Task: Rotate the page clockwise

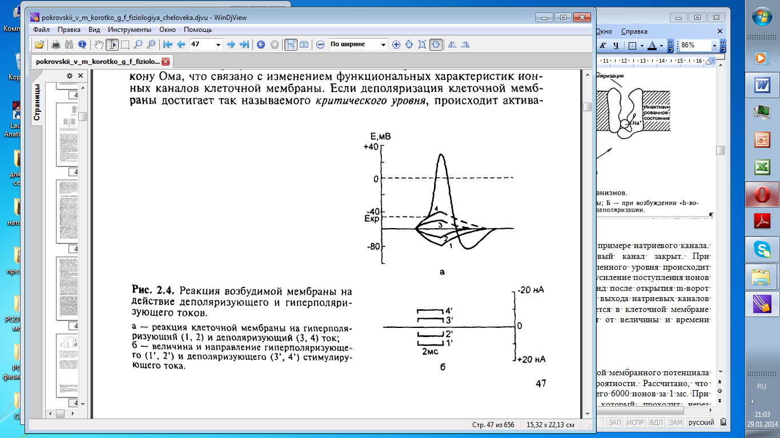Action: (x=465, y=44)
